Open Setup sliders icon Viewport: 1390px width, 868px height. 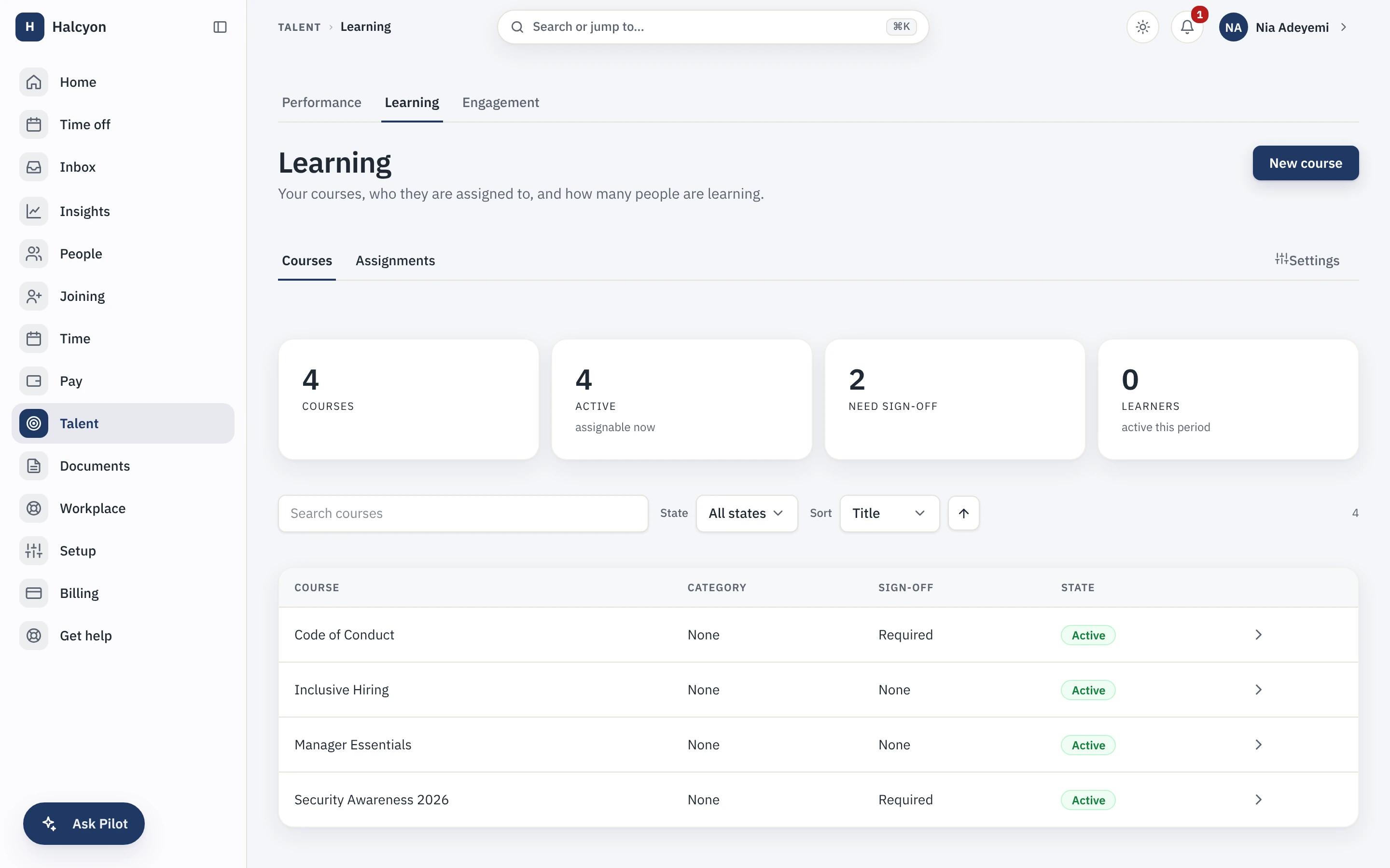[34, 551]
